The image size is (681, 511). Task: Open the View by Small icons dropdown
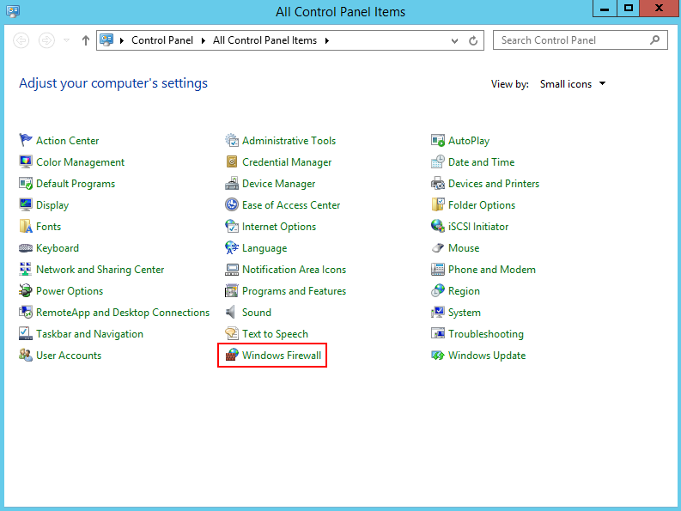(x=573, y=84)
